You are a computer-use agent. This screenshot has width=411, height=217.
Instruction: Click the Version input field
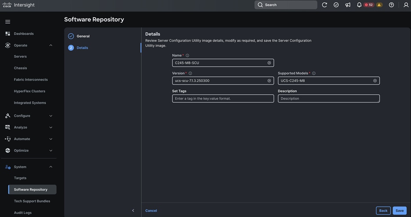click(223, 81)
